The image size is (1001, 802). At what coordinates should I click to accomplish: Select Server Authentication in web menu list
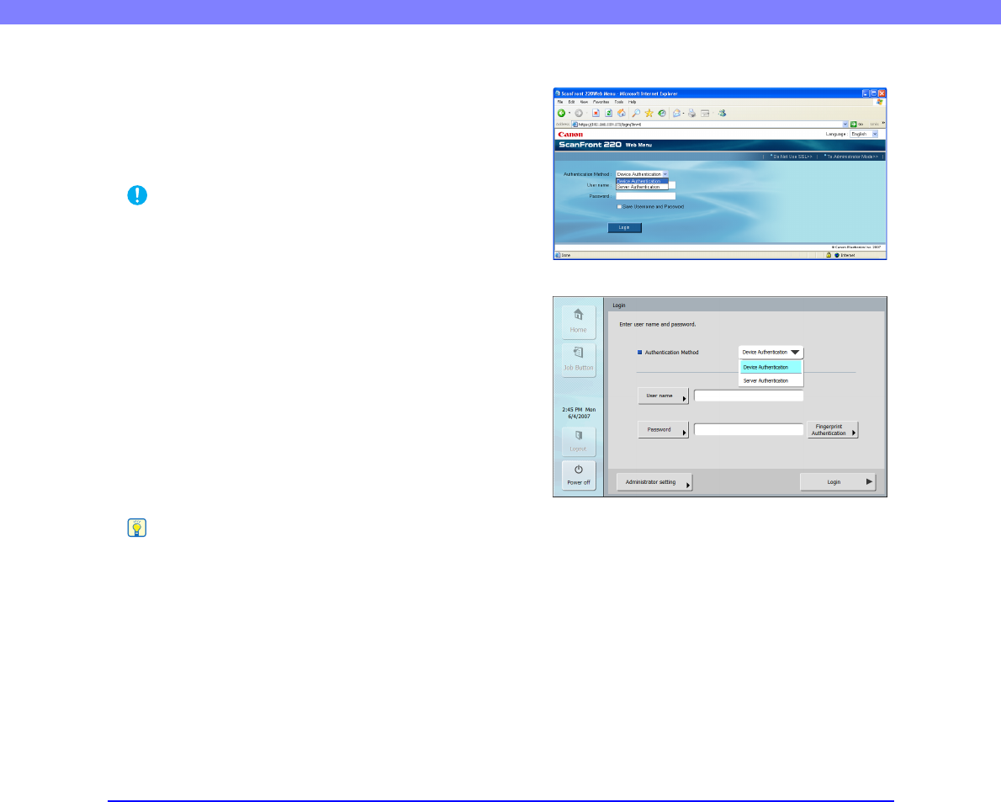[x=642, y=187]
